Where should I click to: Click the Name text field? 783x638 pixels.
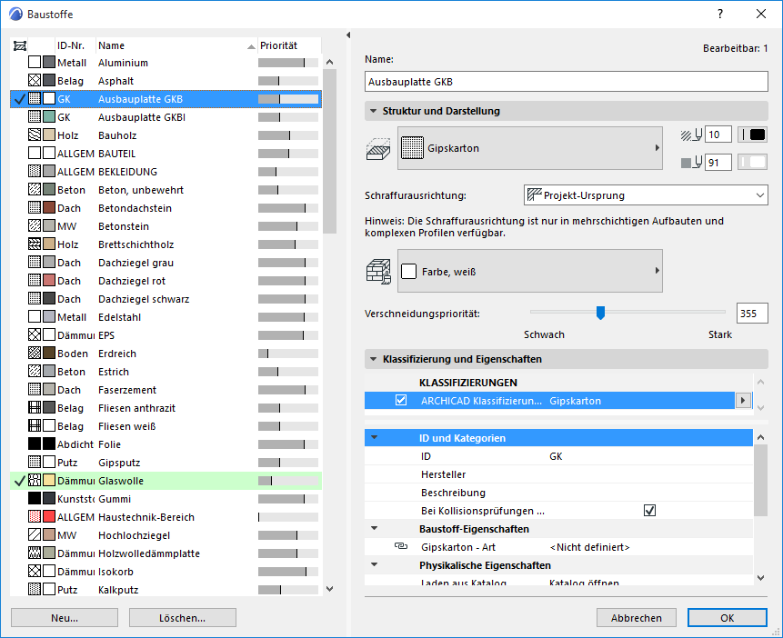pos(567,82)
